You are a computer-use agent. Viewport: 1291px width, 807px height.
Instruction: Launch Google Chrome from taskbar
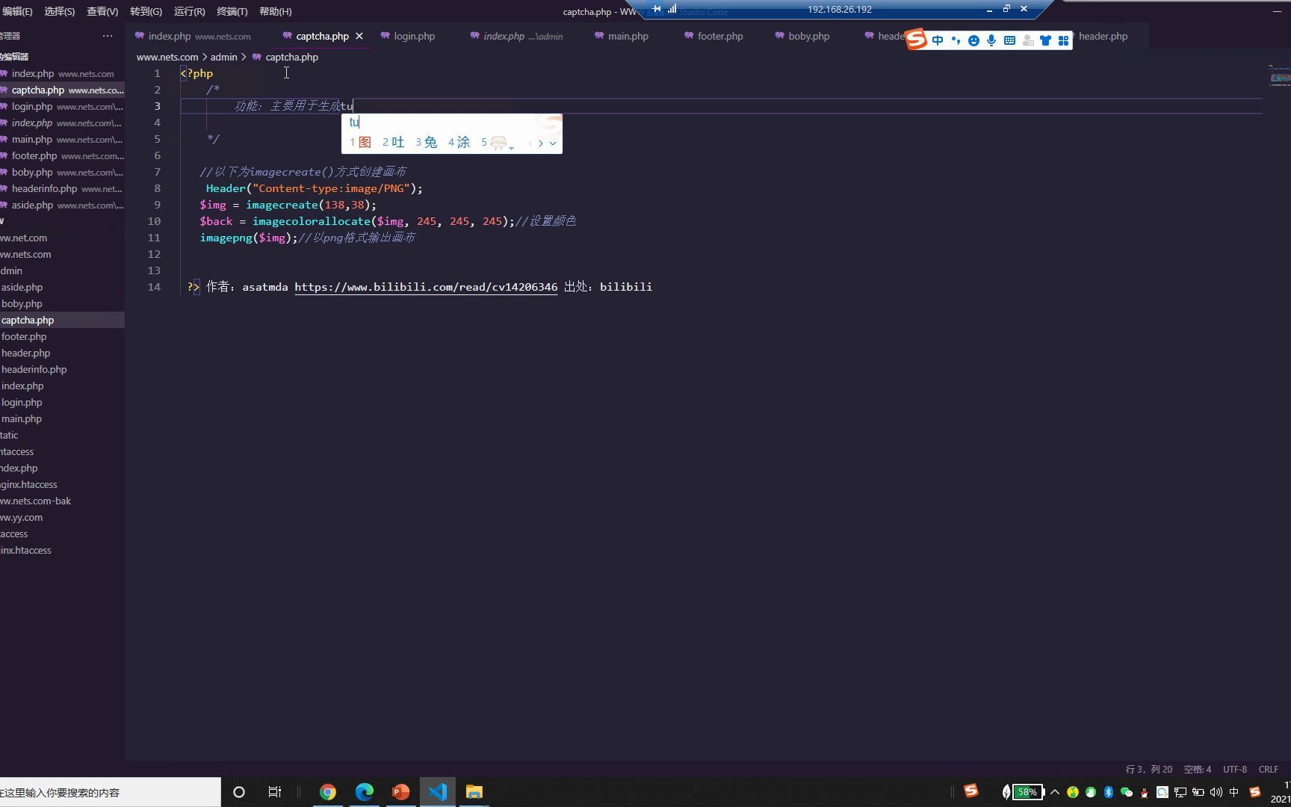coord(328,792)
